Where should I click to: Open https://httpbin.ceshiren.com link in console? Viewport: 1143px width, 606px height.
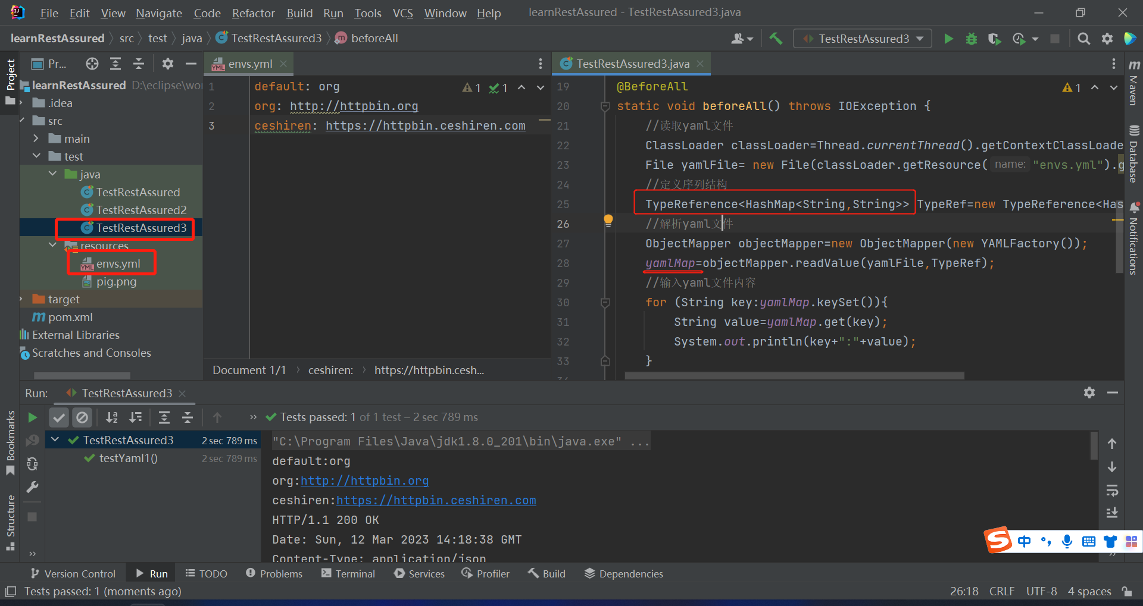click(436, 500)
